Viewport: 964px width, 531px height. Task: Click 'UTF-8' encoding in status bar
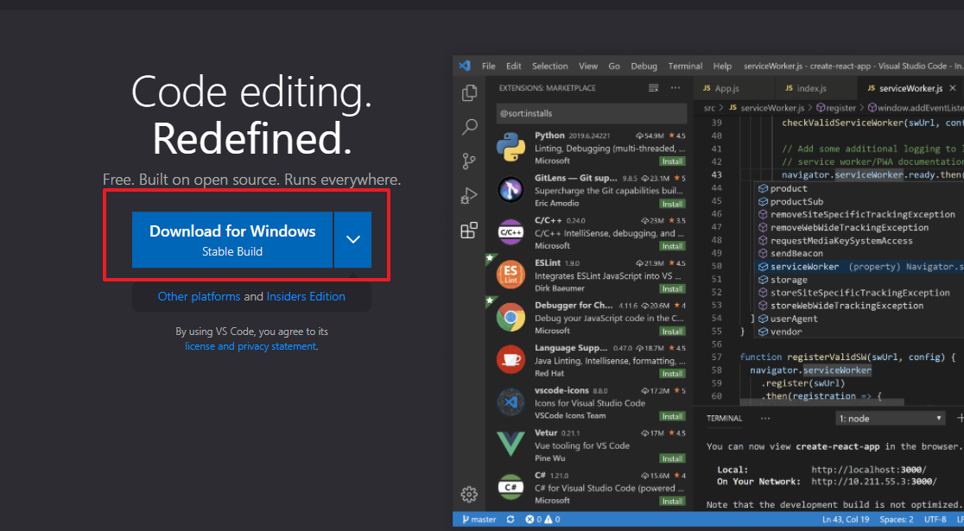[x=935, y=519]
